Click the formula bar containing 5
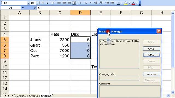Screen dimensions: 175x98 click(x=106, y=8)
